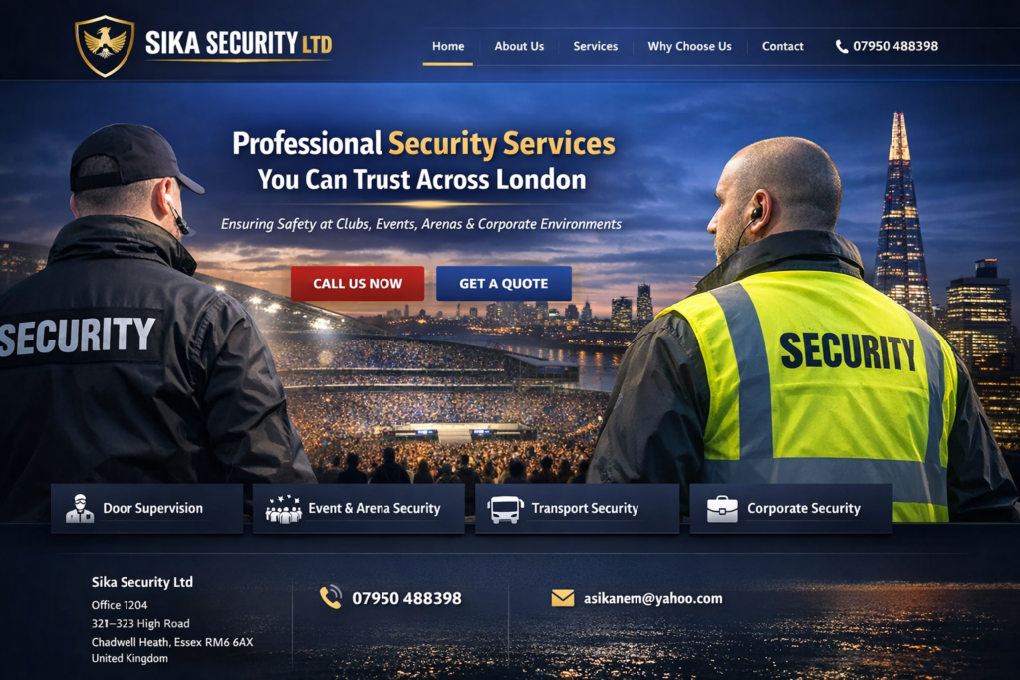Go to the About Us page
The height and width of the screenshot is (680, 1020).
pyautogui.click(x=519, y=46)
